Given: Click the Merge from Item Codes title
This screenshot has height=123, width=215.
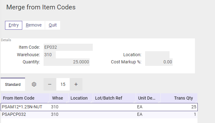Looking at the screenshot, I should pyautogui.click(x=41, y=7).
